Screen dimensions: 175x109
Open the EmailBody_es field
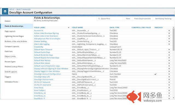pyautogui.click(x=40, y=96)
